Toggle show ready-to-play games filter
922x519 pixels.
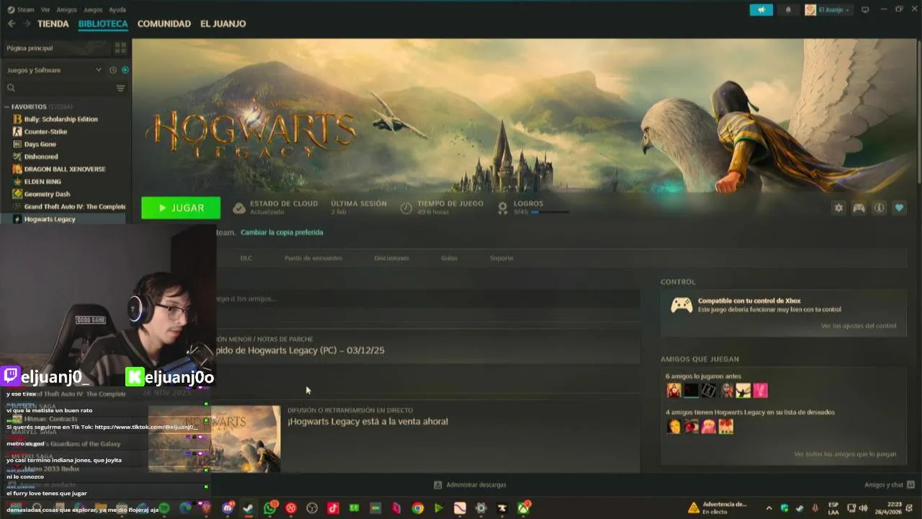pos(125,70)
